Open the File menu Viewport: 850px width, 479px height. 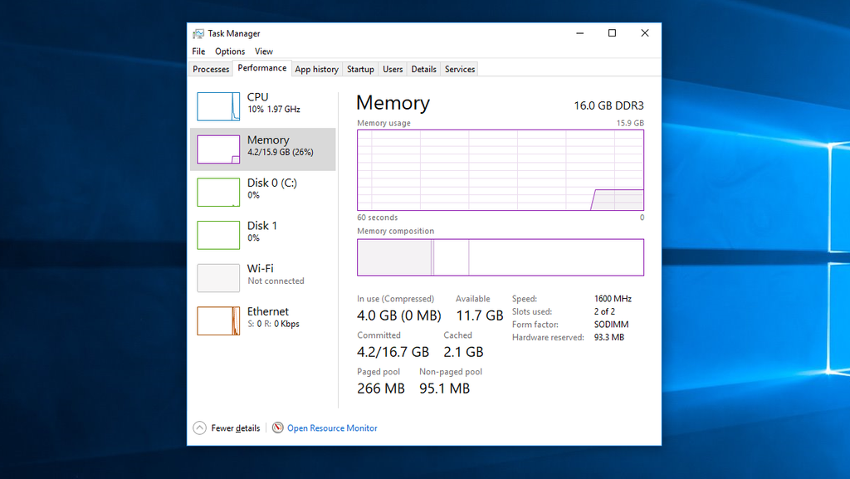[198, 51]
